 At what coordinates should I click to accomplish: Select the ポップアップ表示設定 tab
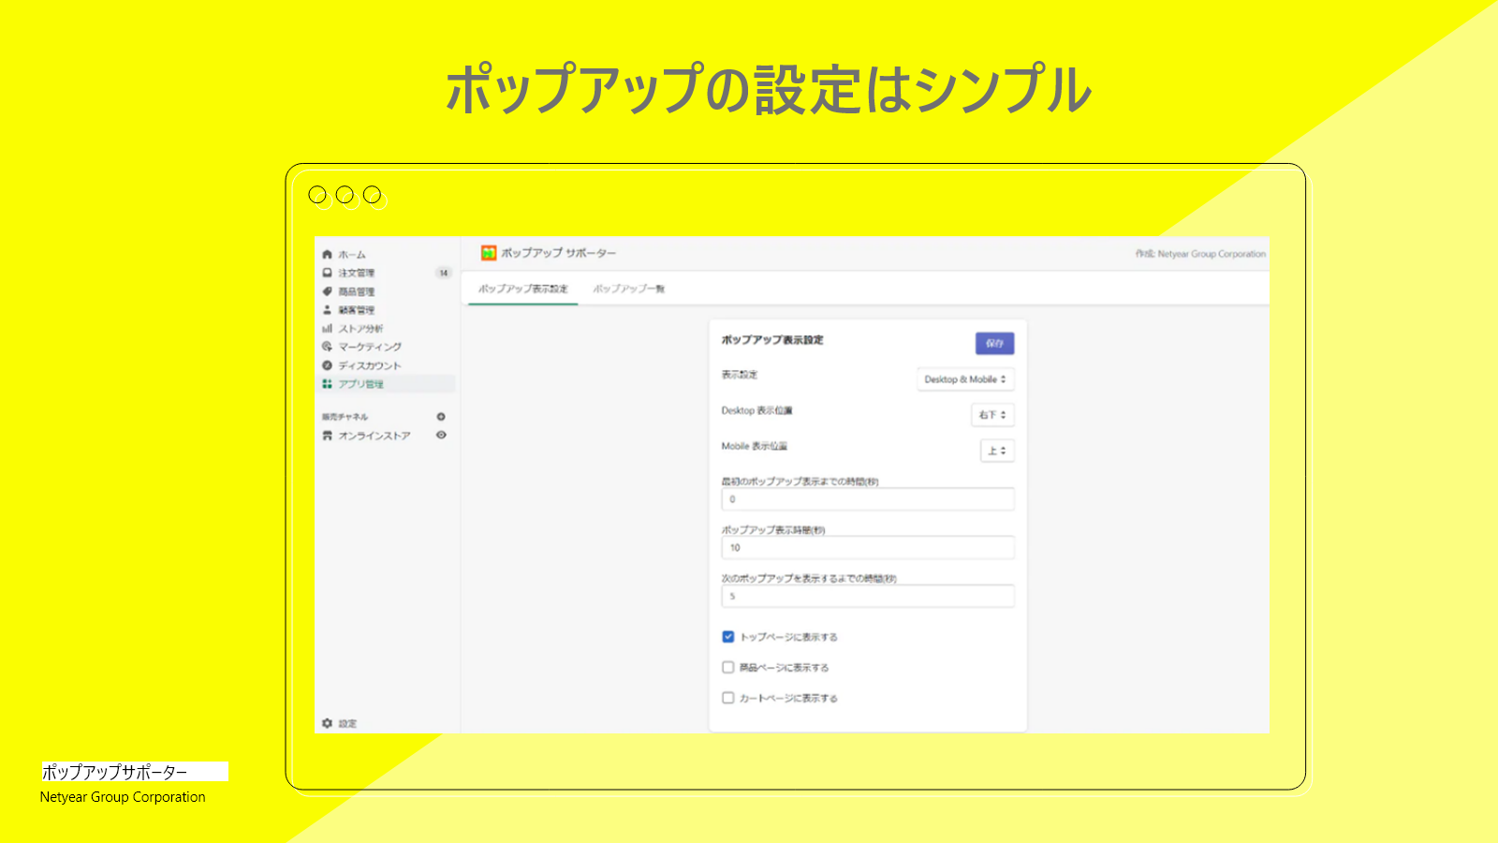coord(521,289)
